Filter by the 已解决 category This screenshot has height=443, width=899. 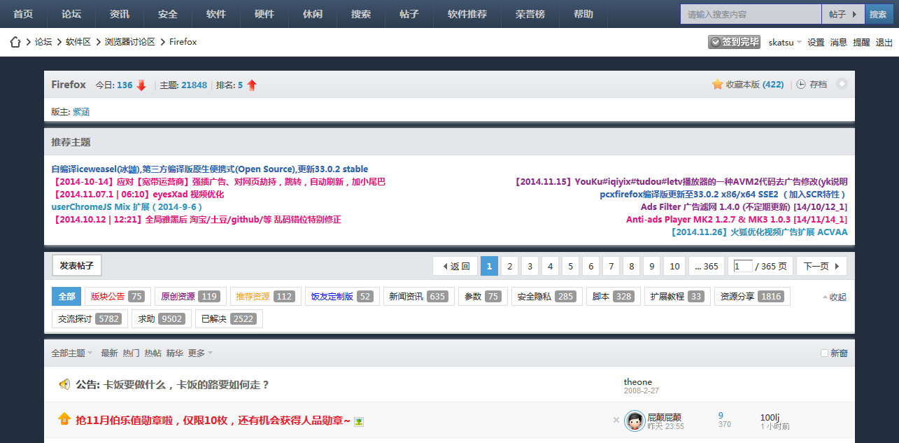click(229, 319)
